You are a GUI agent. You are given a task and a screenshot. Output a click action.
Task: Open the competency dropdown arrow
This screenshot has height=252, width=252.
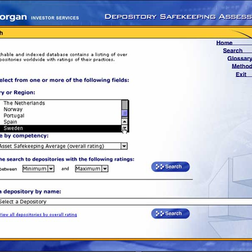pyautogui.click(x=124, y=146)
